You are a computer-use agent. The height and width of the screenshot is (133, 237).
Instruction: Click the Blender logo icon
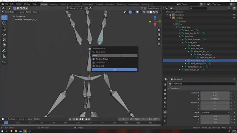(3, 4)
